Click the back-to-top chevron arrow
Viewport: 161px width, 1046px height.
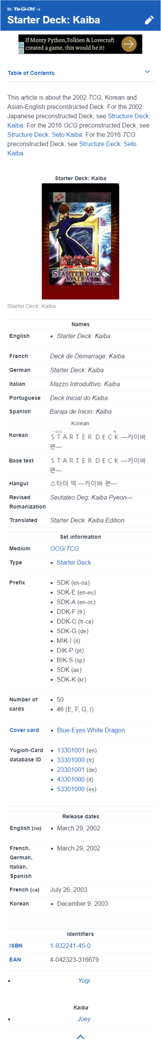click(x=80, y=1037)
